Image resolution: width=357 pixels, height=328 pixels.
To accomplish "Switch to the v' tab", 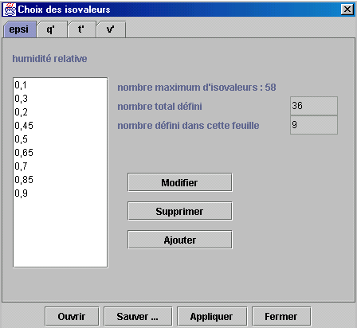I will (x=111, y=29).
